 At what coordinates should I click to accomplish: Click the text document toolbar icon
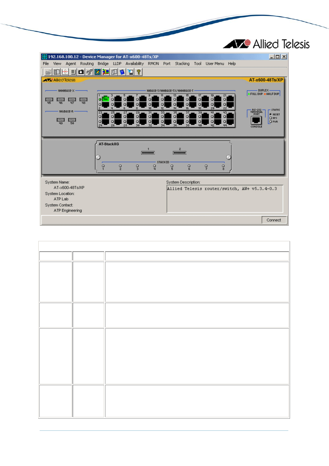tap(73, 72)
